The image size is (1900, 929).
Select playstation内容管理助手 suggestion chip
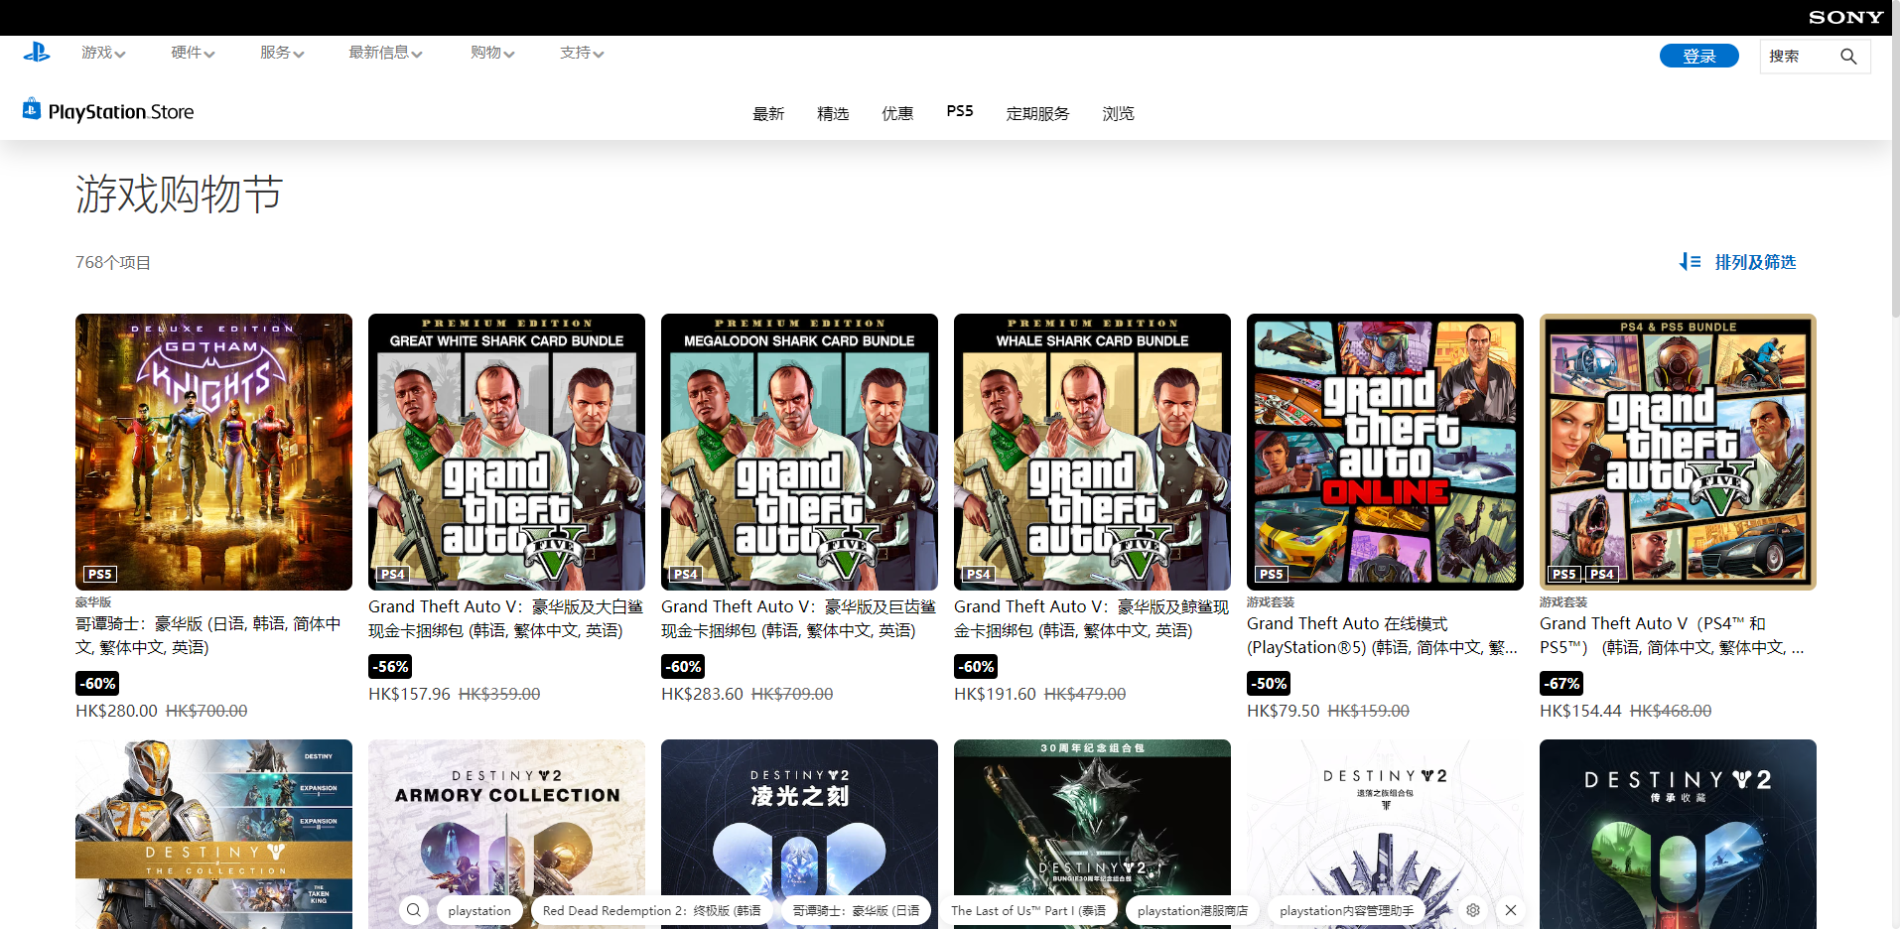(x=1346, y=910)
